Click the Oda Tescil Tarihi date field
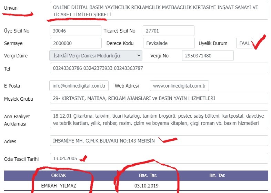 coord(159,158)
